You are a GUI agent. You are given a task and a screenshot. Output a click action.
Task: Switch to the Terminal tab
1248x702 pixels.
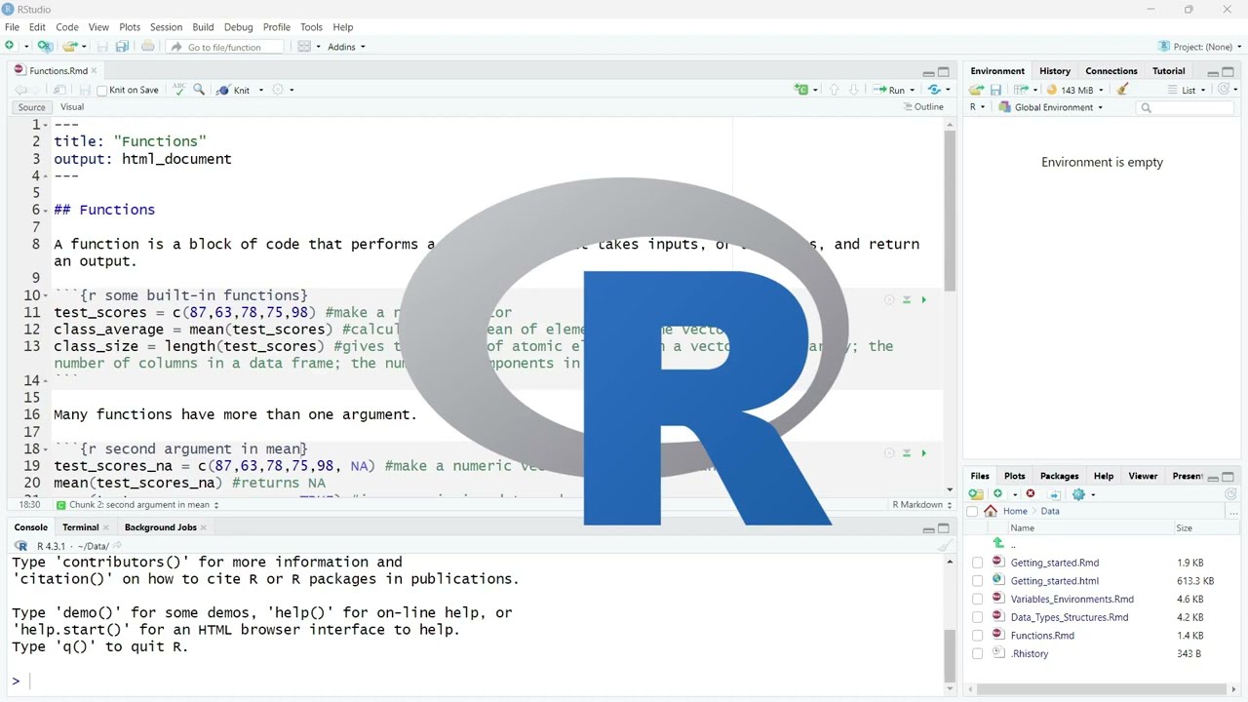[81, 527]
